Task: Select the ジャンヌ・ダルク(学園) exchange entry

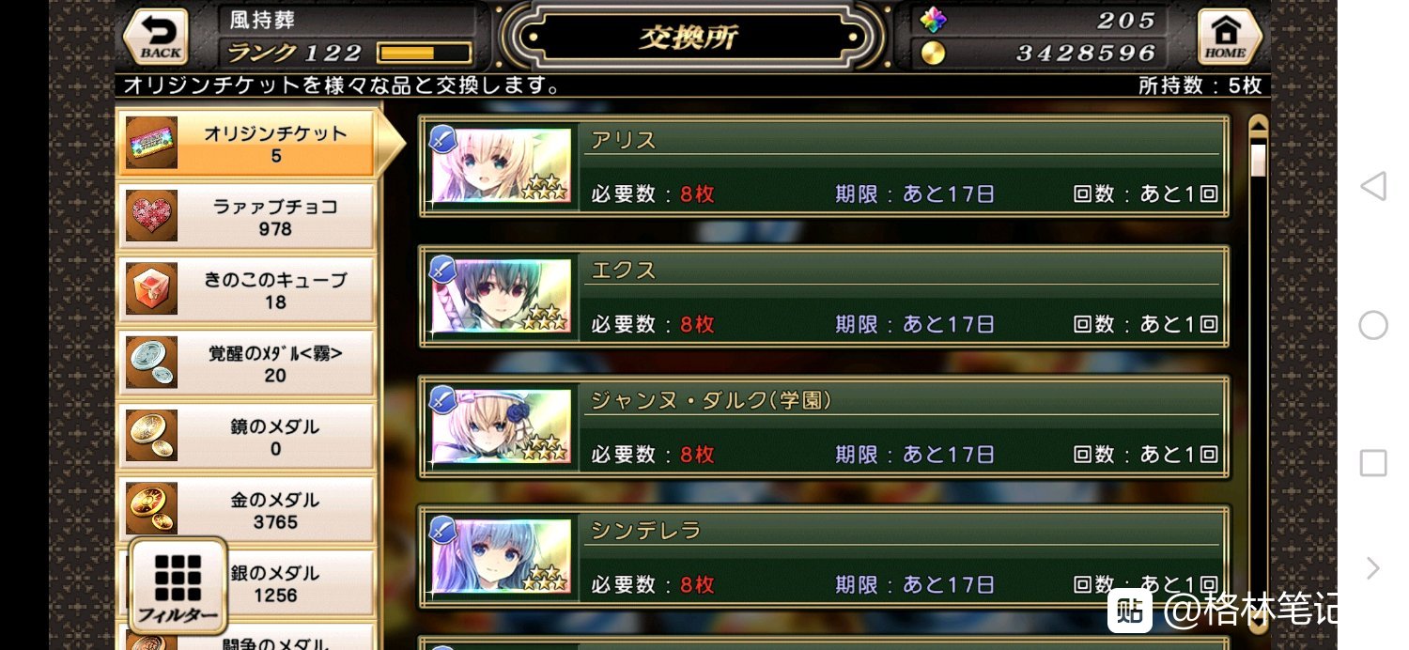Action: pos(824,427)
